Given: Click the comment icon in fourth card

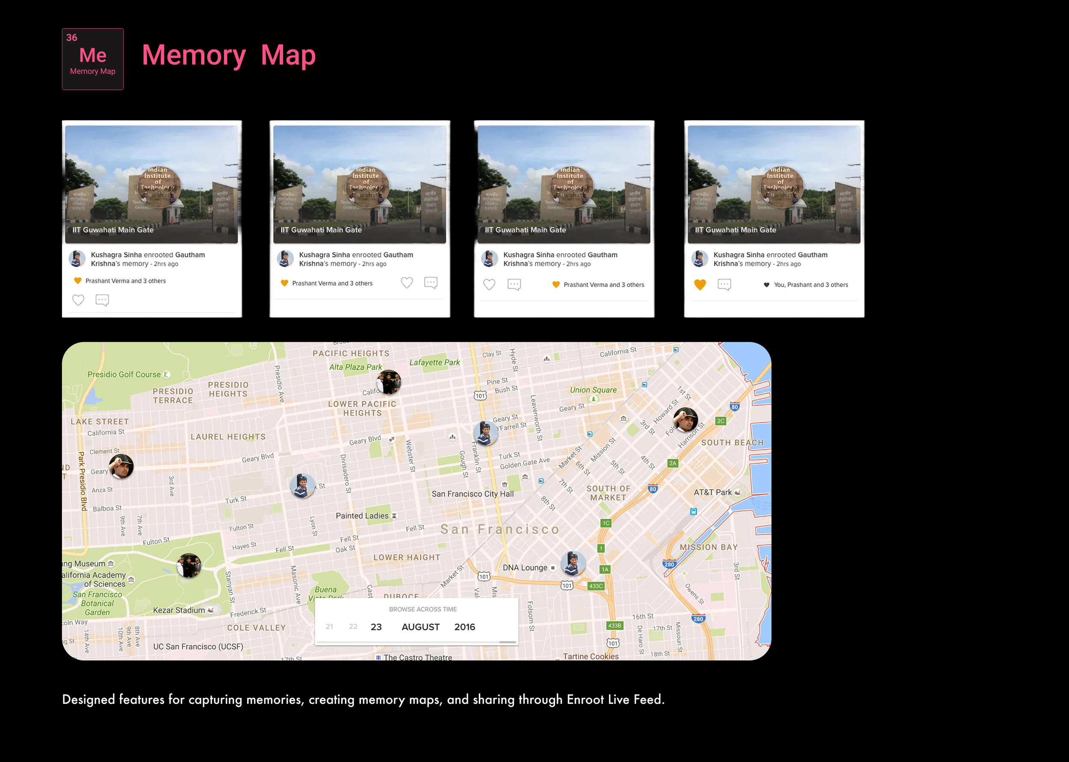Looking at the screenshot, I should [x=724, y=284].
